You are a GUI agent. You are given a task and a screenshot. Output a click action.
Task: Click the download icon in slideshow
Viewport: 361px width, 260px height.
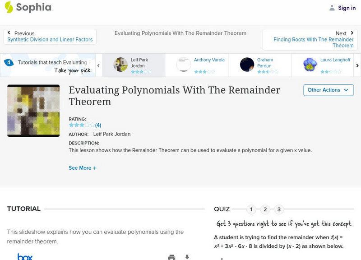[x=187, y=257]
